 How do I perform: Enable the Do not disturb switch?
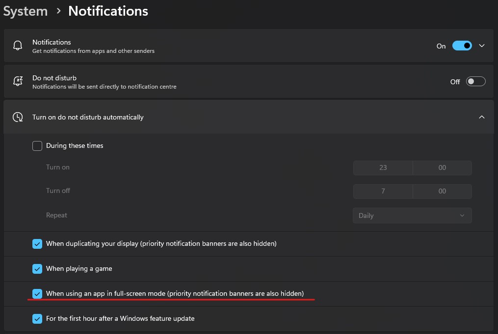(475, 81)
